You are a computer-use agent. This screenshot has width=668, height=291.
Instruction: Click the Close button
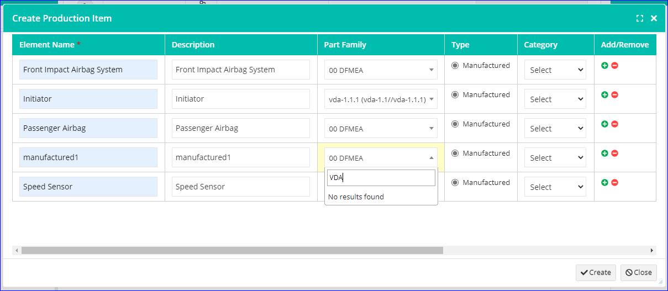click(639, 272)
